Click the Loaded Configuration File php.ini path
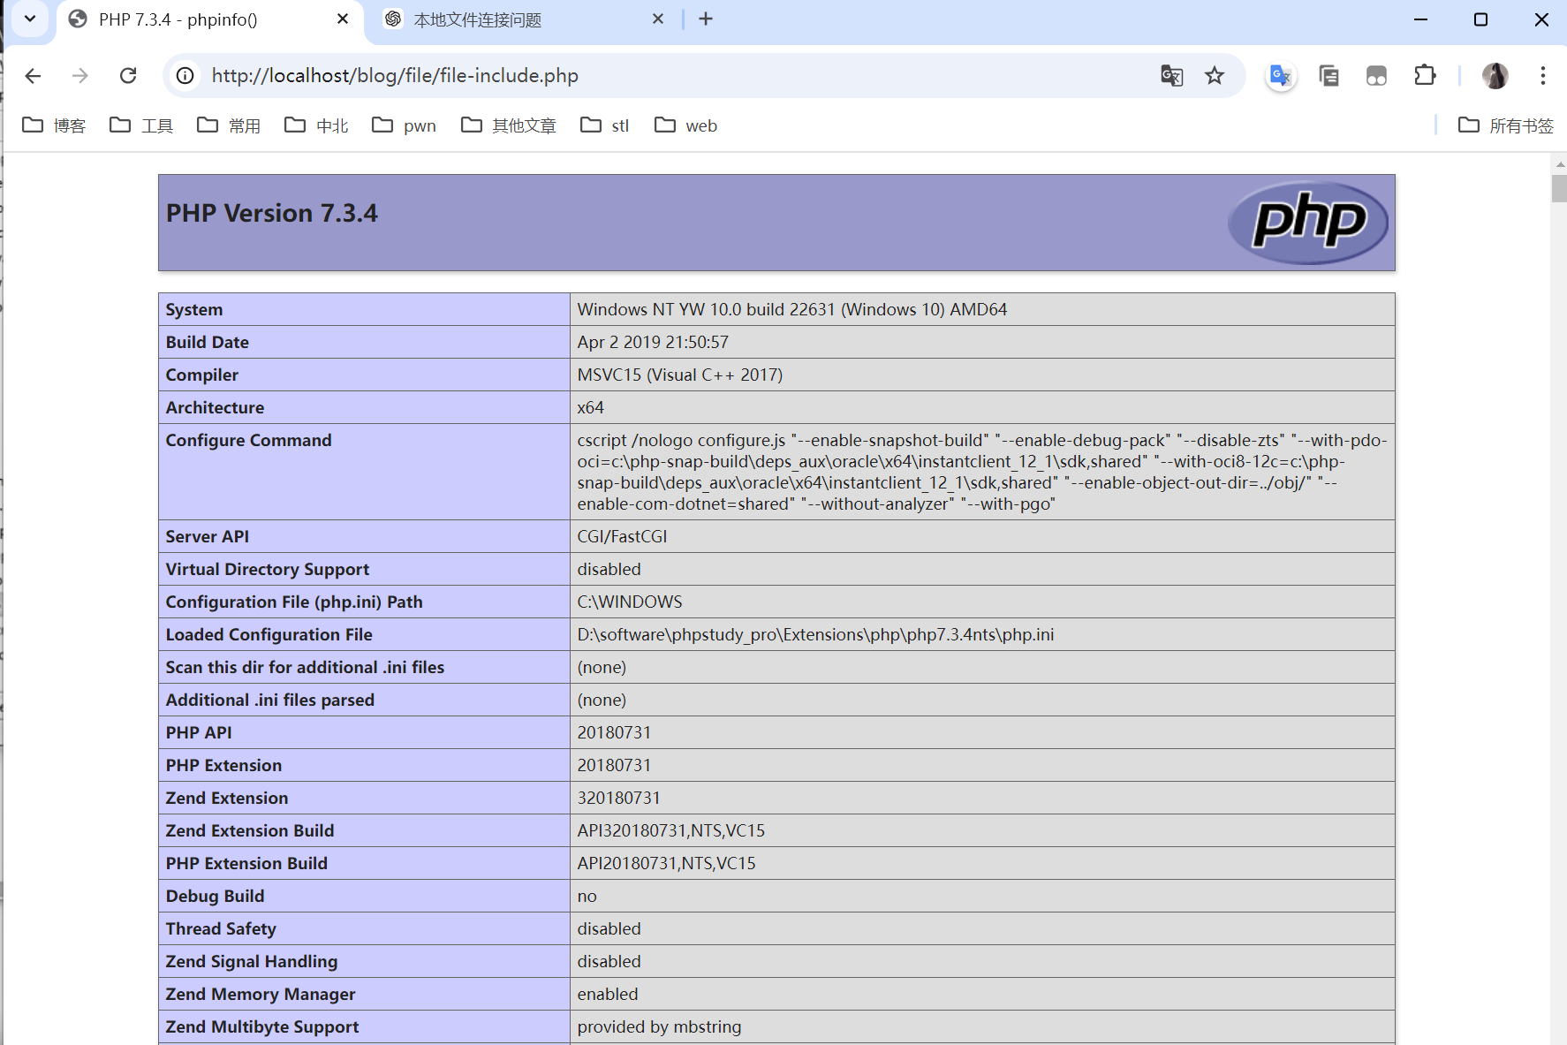 click(815, 634)
